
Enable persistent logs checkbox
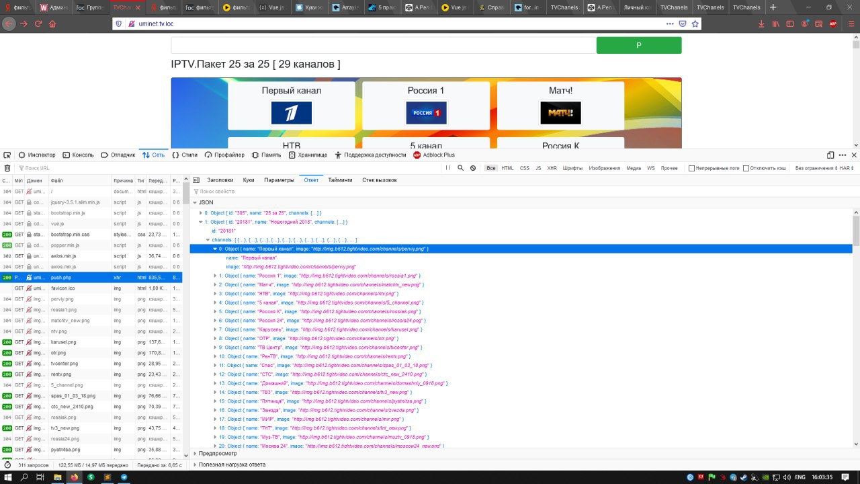coord(692,168)
